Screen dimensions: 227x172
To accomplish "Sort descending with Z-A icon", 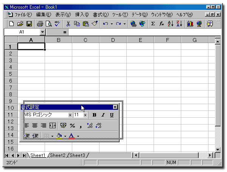I will click(x=179, y=24).
